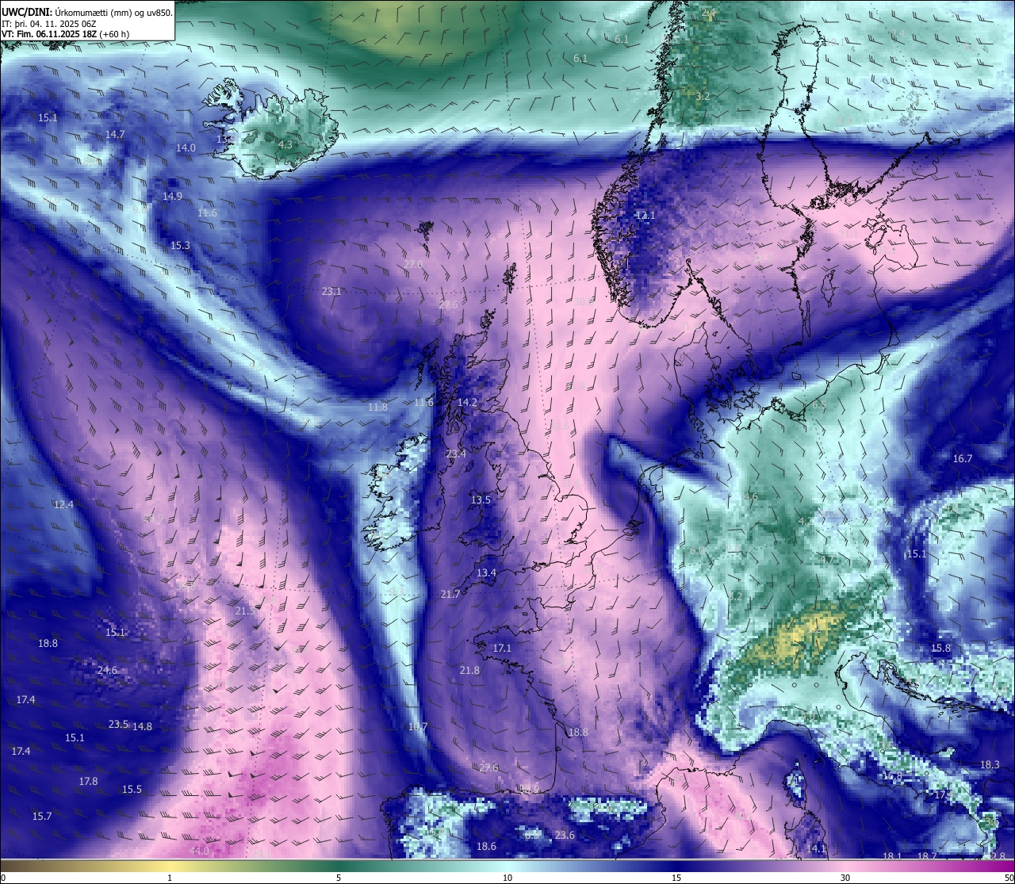Click the initial time line 'IT: þri. 04. 11. 2025 06Z'
This screenshot has height=884, width=1015.
click(49, 24)
